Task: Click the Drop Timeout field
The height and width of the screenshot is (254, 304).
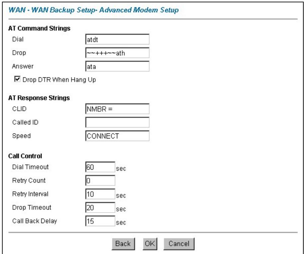Action: tap(100, 208)
